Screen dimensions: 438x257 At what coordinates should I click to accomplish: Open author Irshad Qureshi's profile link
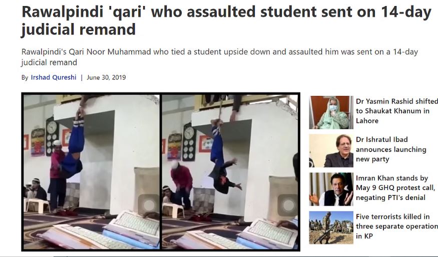pyautogui.click(x=54, y=77)
